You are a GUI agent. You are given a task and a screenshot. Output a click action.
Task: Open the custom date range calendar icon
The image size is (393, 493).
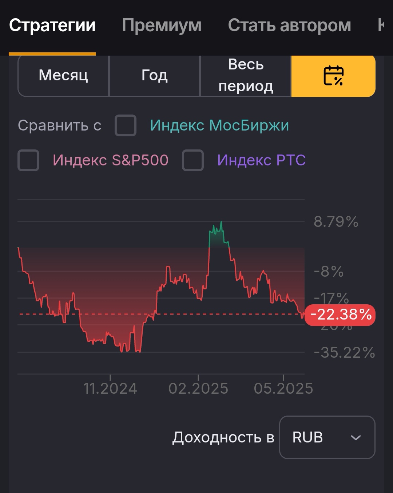coord(333,76)
